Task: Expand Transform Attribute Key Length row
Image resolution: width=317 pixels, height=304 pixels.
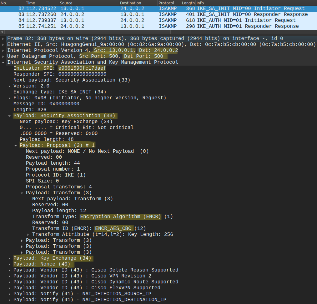Action: click(x=28, y=235)
